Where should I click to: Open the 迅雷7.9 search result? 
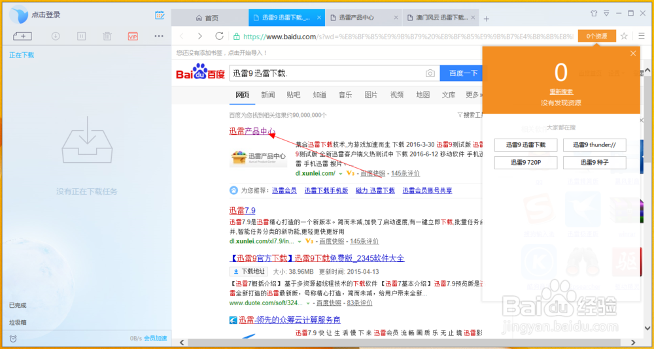click(x=243, y=210)
